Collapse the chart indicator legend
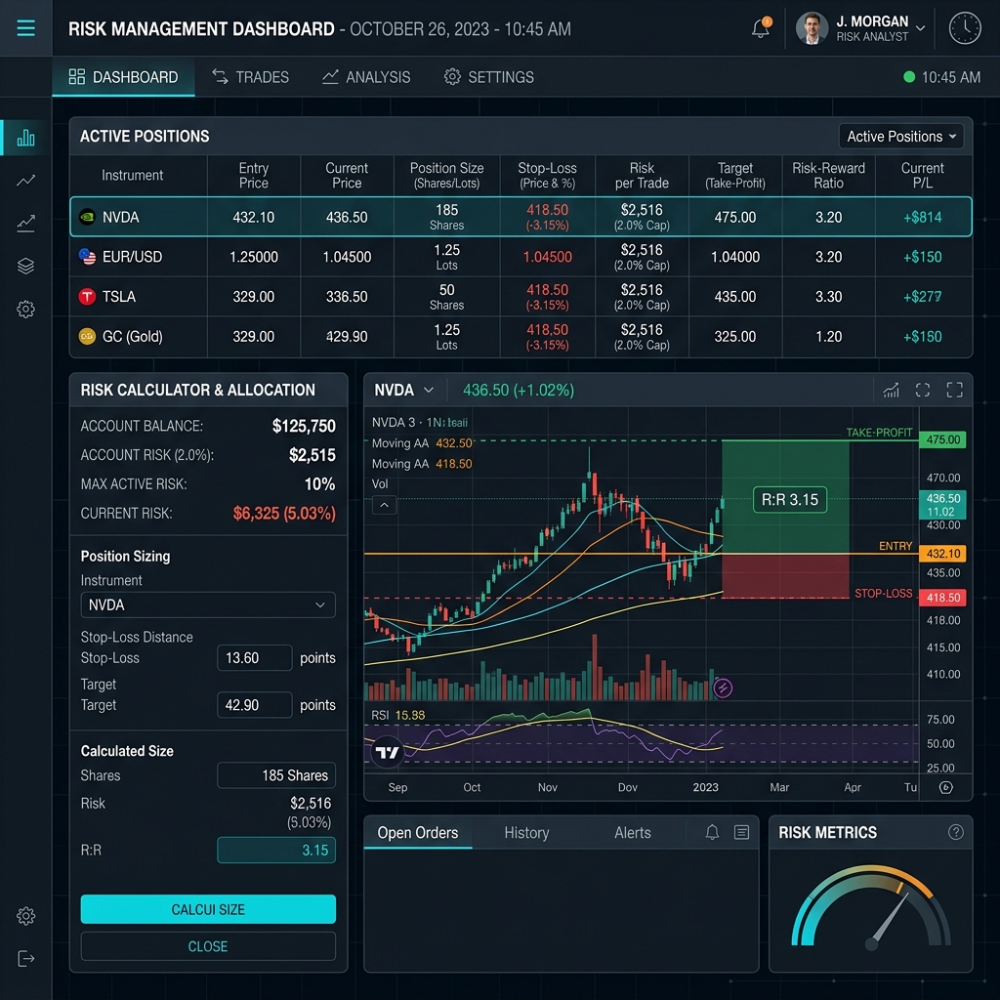The height and width of the screenshot is (1000, 1000). (x=384, y=505)
